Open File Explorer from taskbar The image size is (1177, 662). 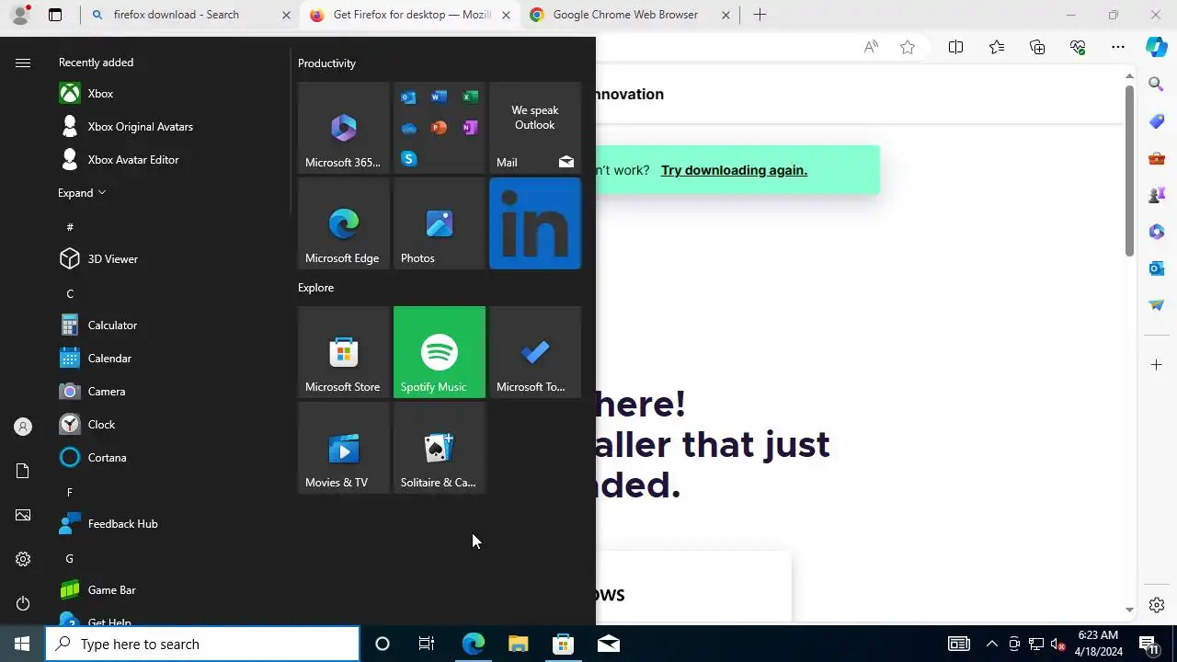coord(518,644)
